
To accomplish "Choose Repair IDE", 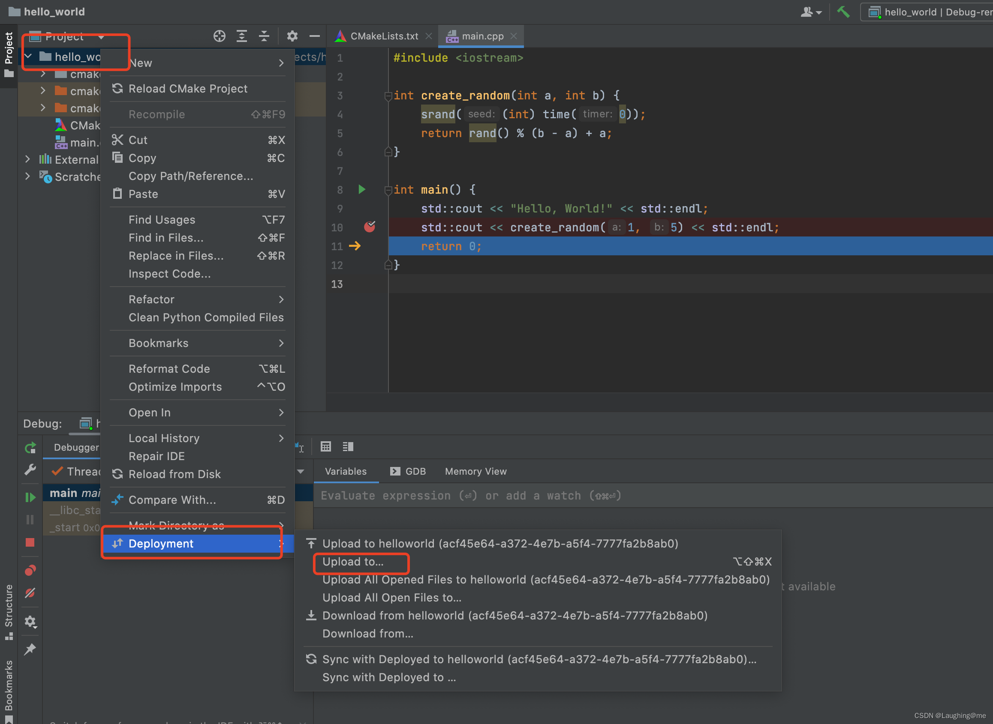I will coord(197,456).
